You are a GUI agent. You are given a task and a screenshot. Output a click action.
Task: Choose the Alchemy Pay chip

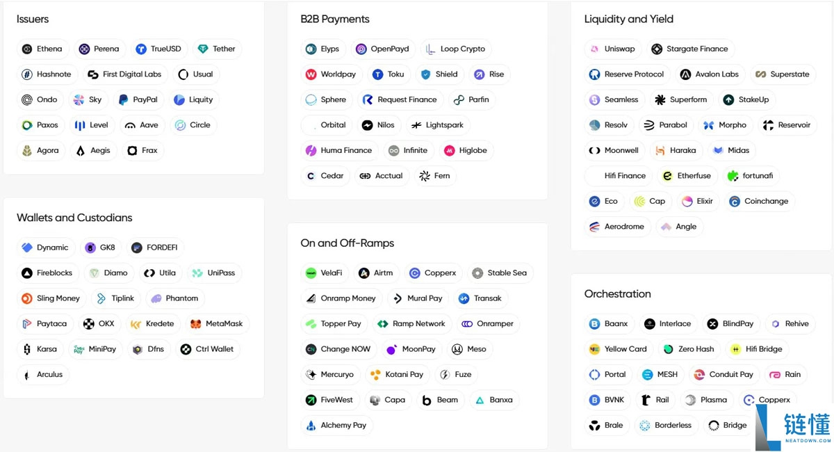(x=336, y=426)
